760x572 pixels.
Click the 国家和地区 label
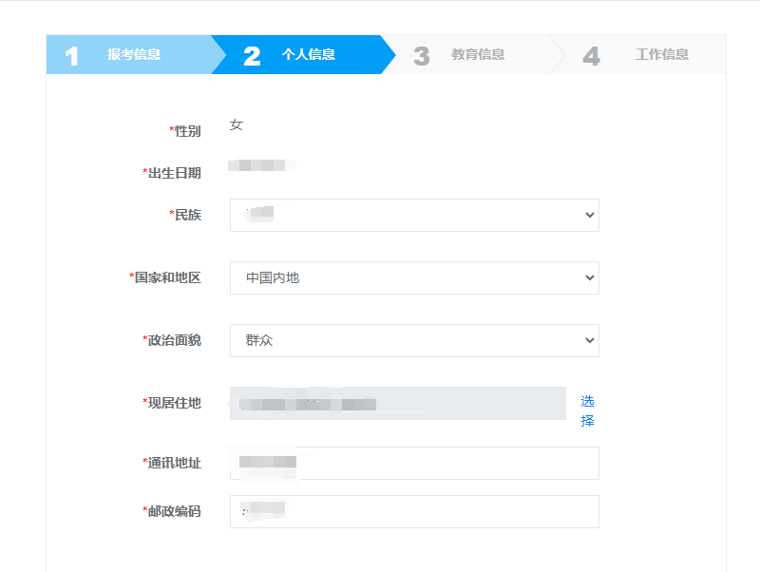(x=164, y=277)
